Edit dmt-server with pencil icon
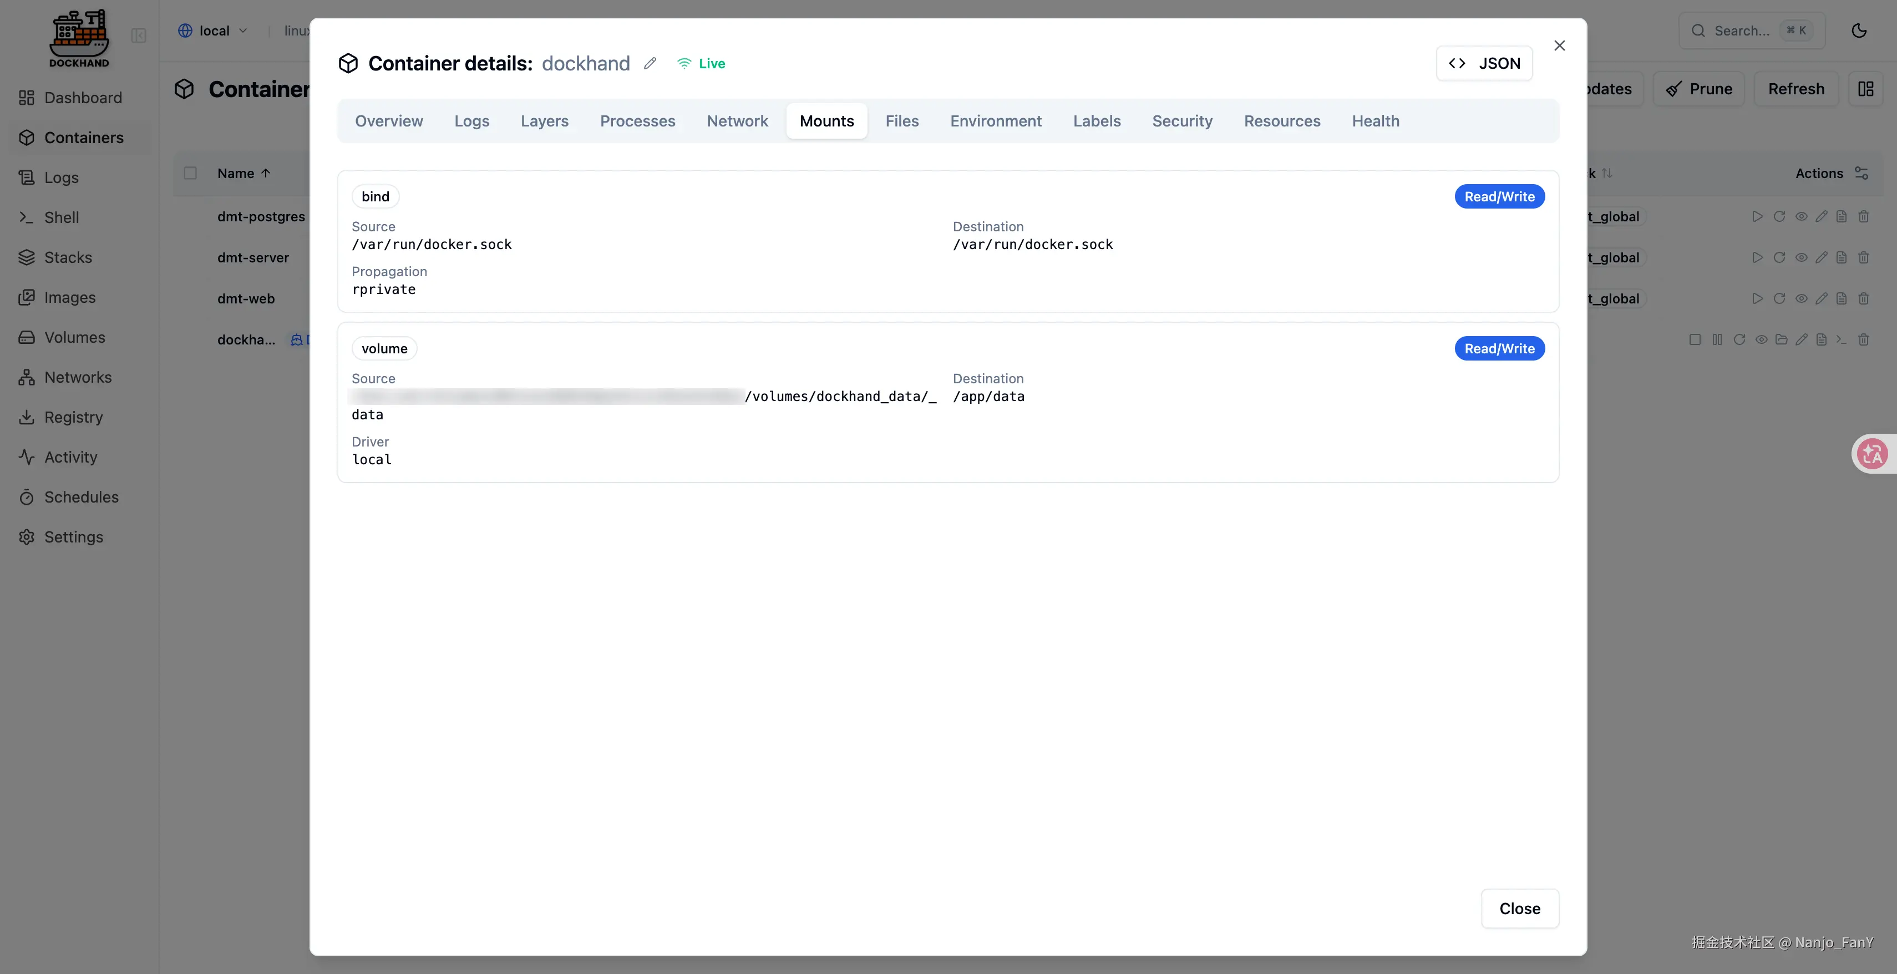This screenshot has height=974, width=1897. (x=1821, y=258)
